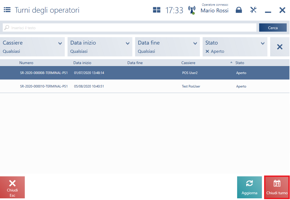Click the Chiudi Esc button

(12, 187)
